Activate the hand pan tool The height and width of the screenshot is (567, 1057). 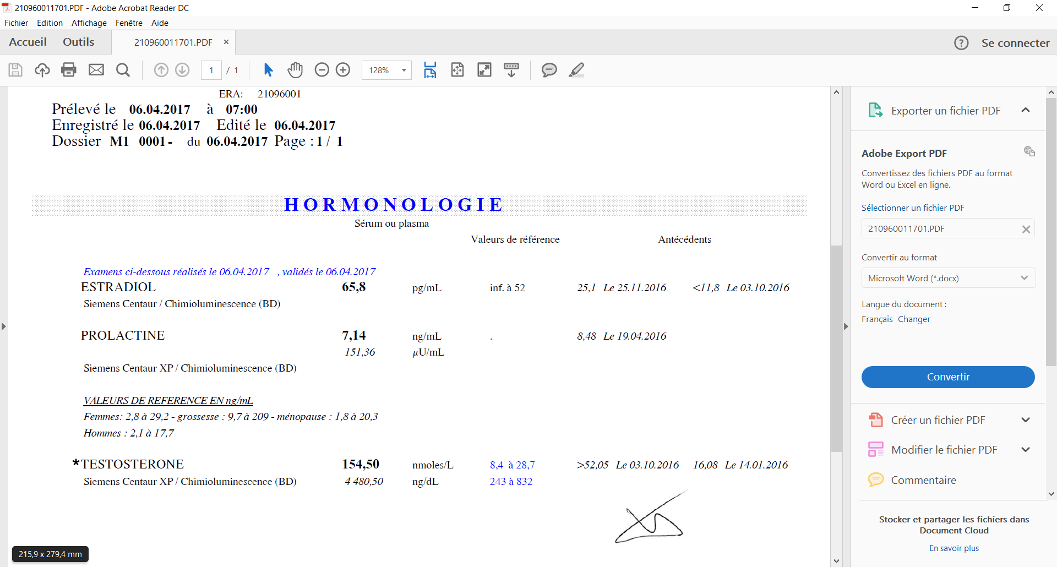click(x=296, y=70)
